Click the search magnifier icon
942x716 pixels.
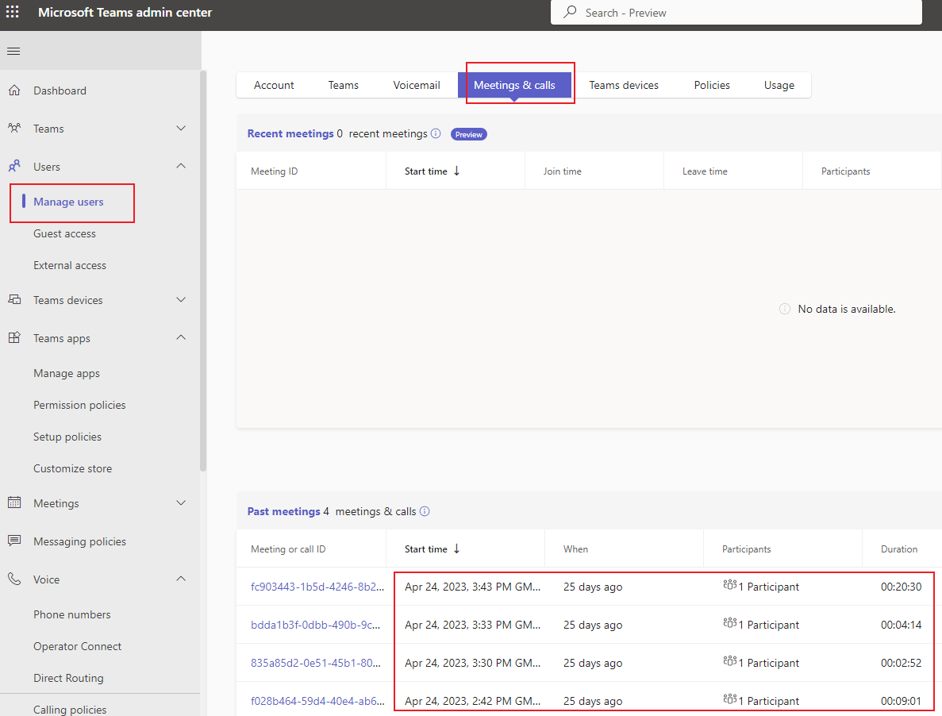(x=570, y=12)
